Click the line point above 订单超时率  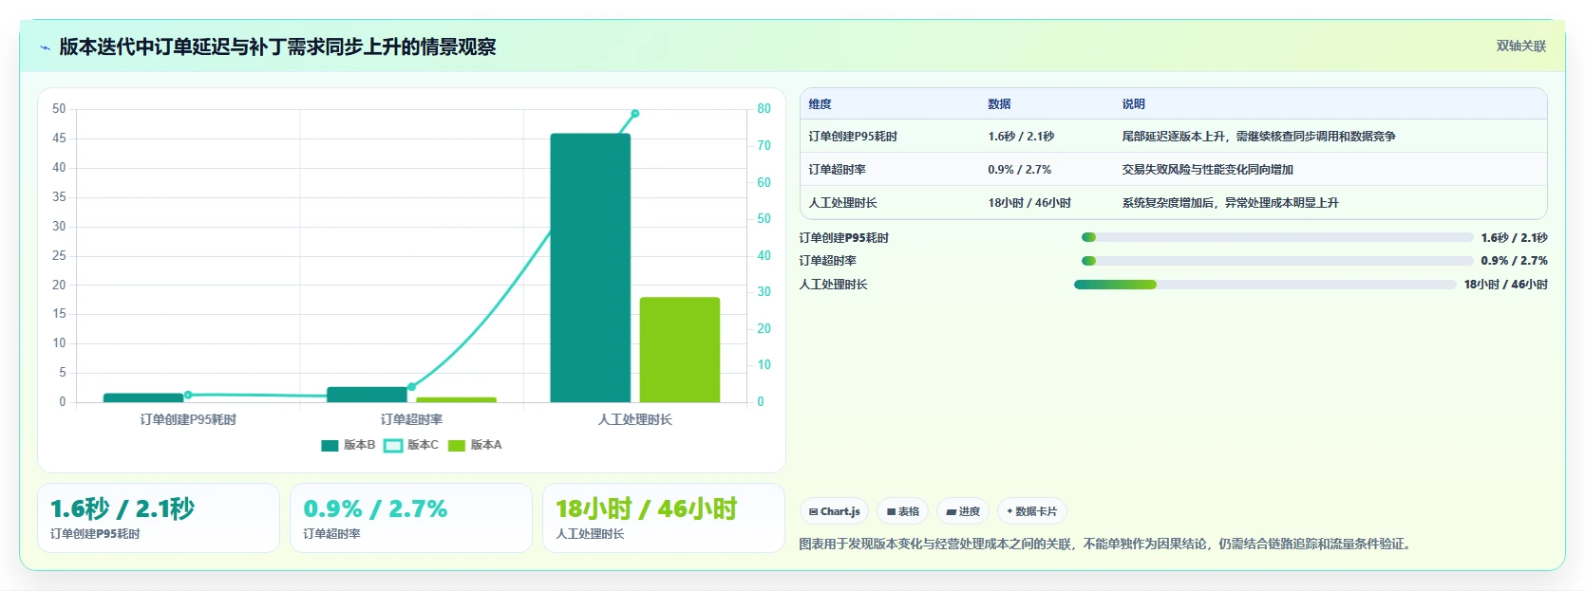[411, 387]
